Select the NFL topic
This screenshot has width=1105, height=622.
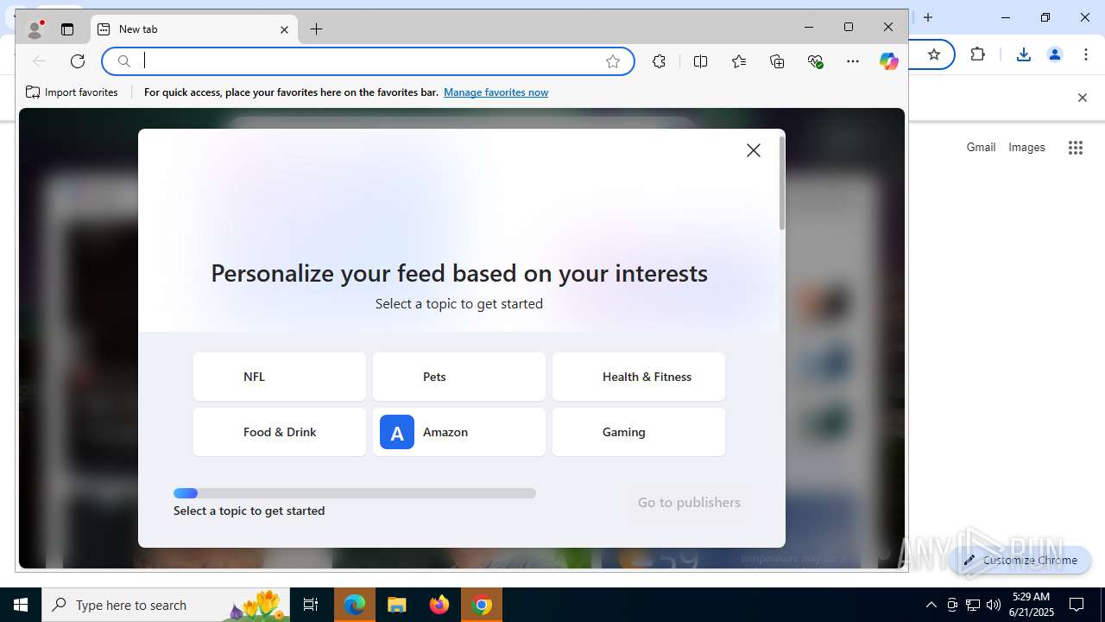[x=280, y=377]
